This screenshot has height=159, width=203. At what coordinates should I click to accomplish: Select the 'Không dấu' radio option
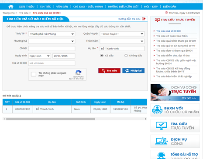126,56
